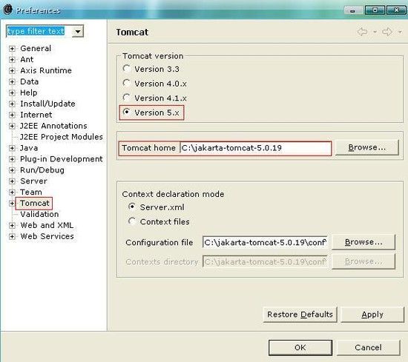Select Web Services entry
408x362 pixels.
[x=47, y=236]
